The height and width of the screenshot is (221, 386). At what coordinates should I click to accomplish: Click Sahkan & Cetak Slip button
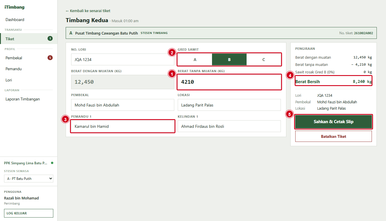[334, 122]
